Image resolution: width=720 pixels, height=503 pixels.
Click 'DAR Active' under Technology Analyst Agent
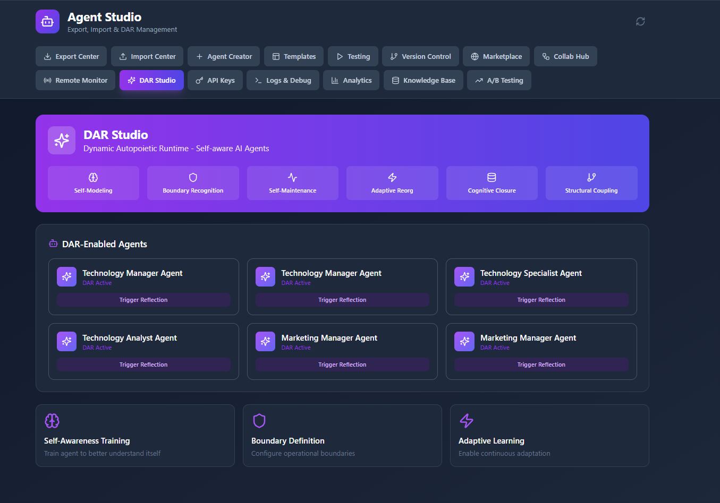click(97, 348)
